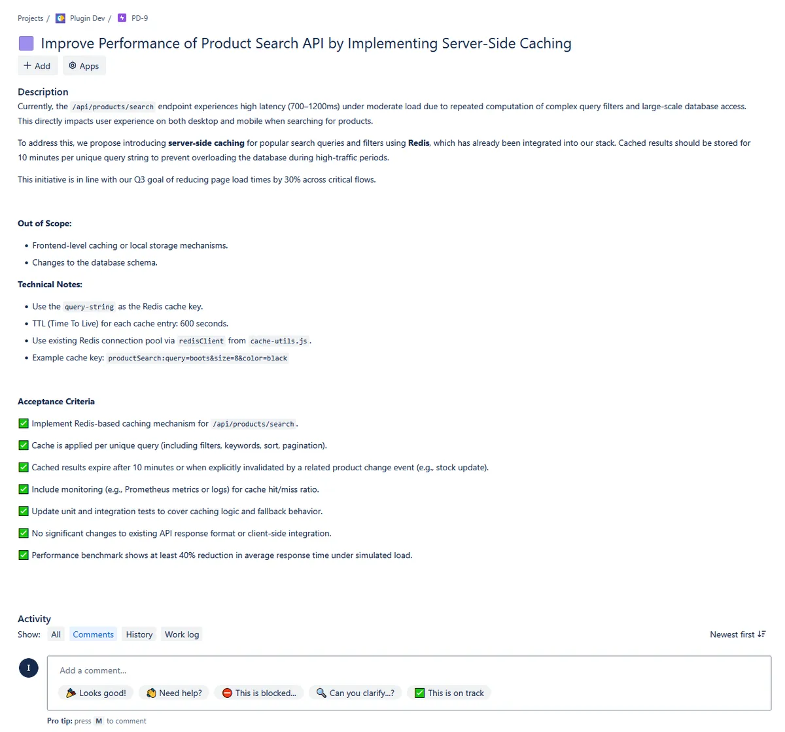This screenshot has width=785, height=732.
Task: Open the Plugin Dev breadcrumb link
Action: click(88, 18)
